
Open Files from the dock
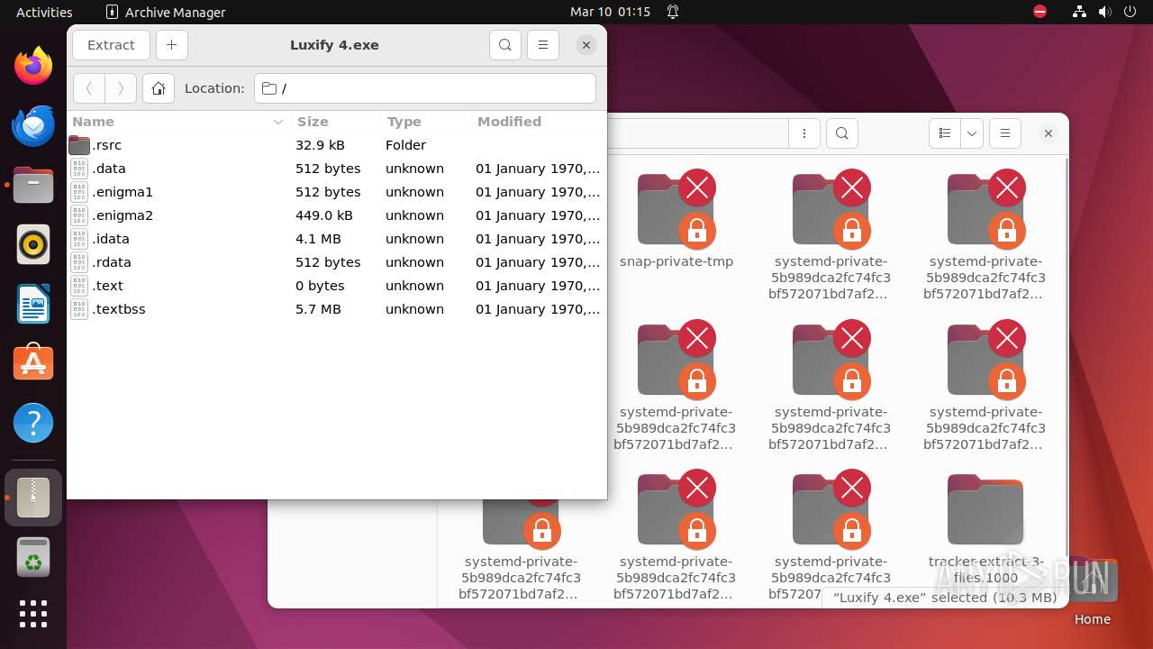click(x=33, y=186)
